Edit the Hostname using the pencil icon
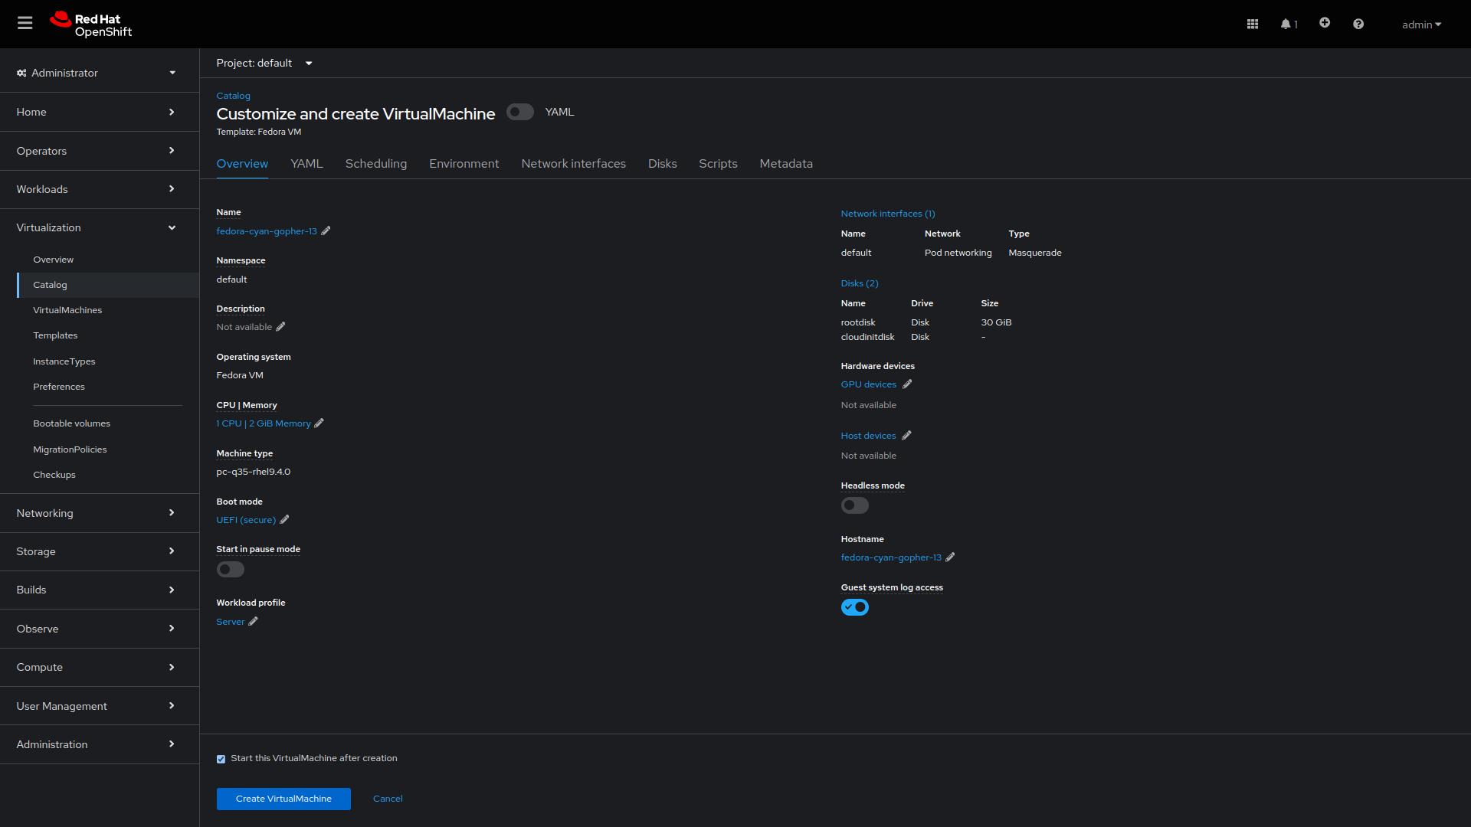Screen dimensions: 1471x827 (x=950, y=557)
